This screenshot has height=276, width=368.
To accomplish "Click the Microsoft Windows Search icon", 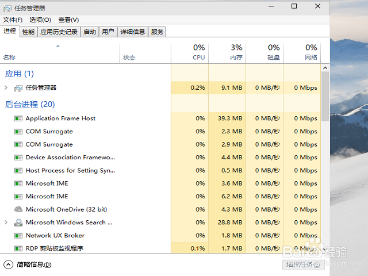I will point(18,223).
